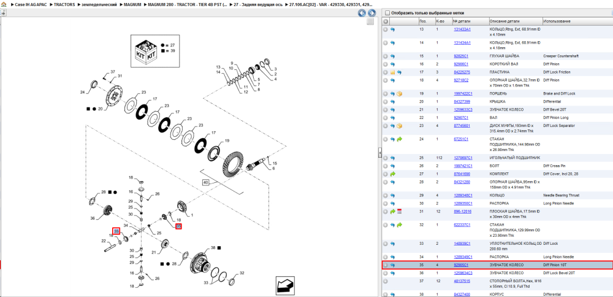Click the red lines icon in row 31
The image size is (613, 297).
[400, 211]
